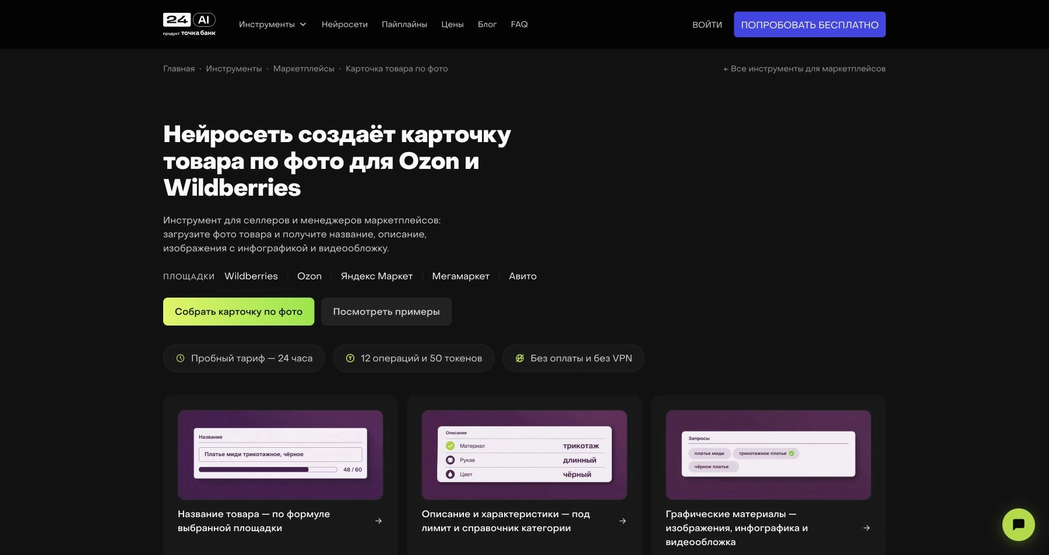The height and width of the screenshot is (555, 1049).
Task: Click the token icon beside 12 операций
Action: (350, 358)
